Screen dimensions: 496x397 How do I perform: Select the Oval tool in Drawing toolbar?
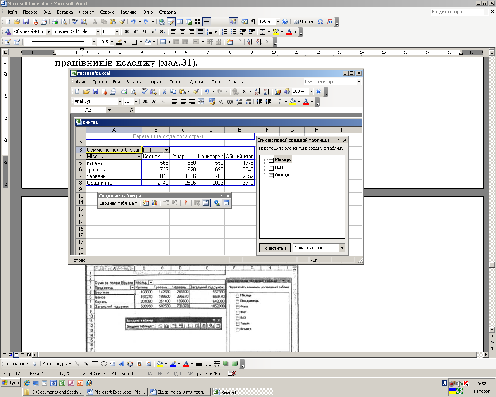[104, 364]
